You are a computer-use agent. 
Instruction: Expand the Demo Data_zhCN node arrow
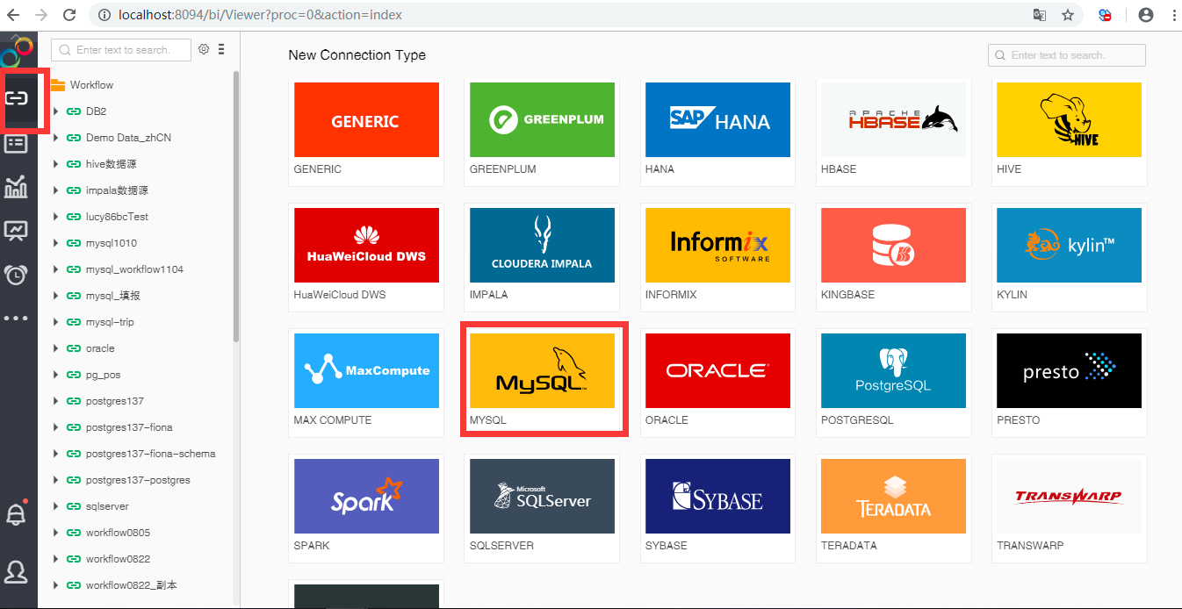[x=55, y=138]
